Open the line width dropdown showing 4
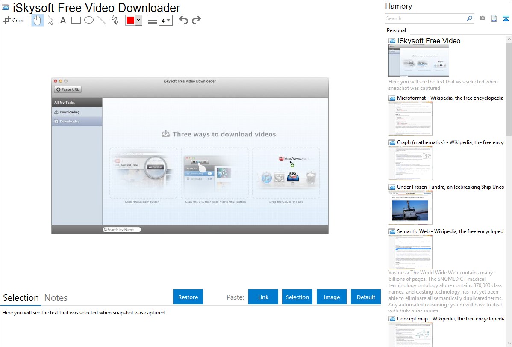This screenshot has height=347, width=512. tap(166, 20)
